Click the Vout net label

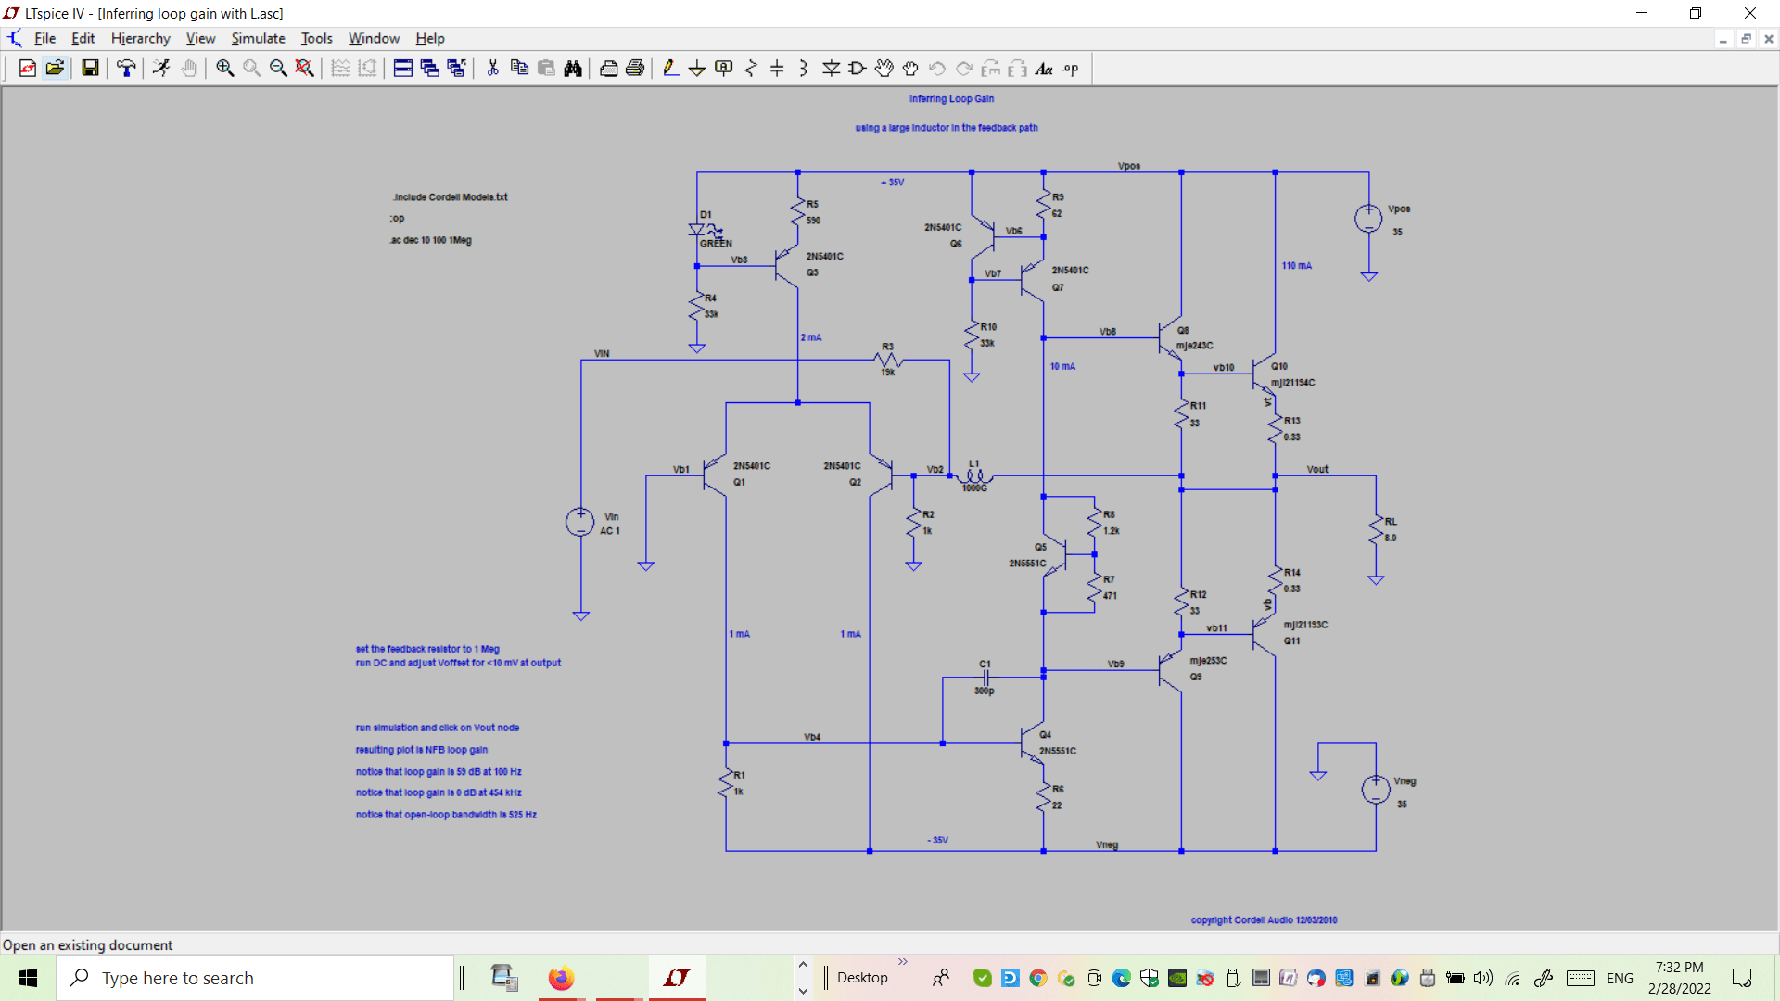(x=1317, y=470)
